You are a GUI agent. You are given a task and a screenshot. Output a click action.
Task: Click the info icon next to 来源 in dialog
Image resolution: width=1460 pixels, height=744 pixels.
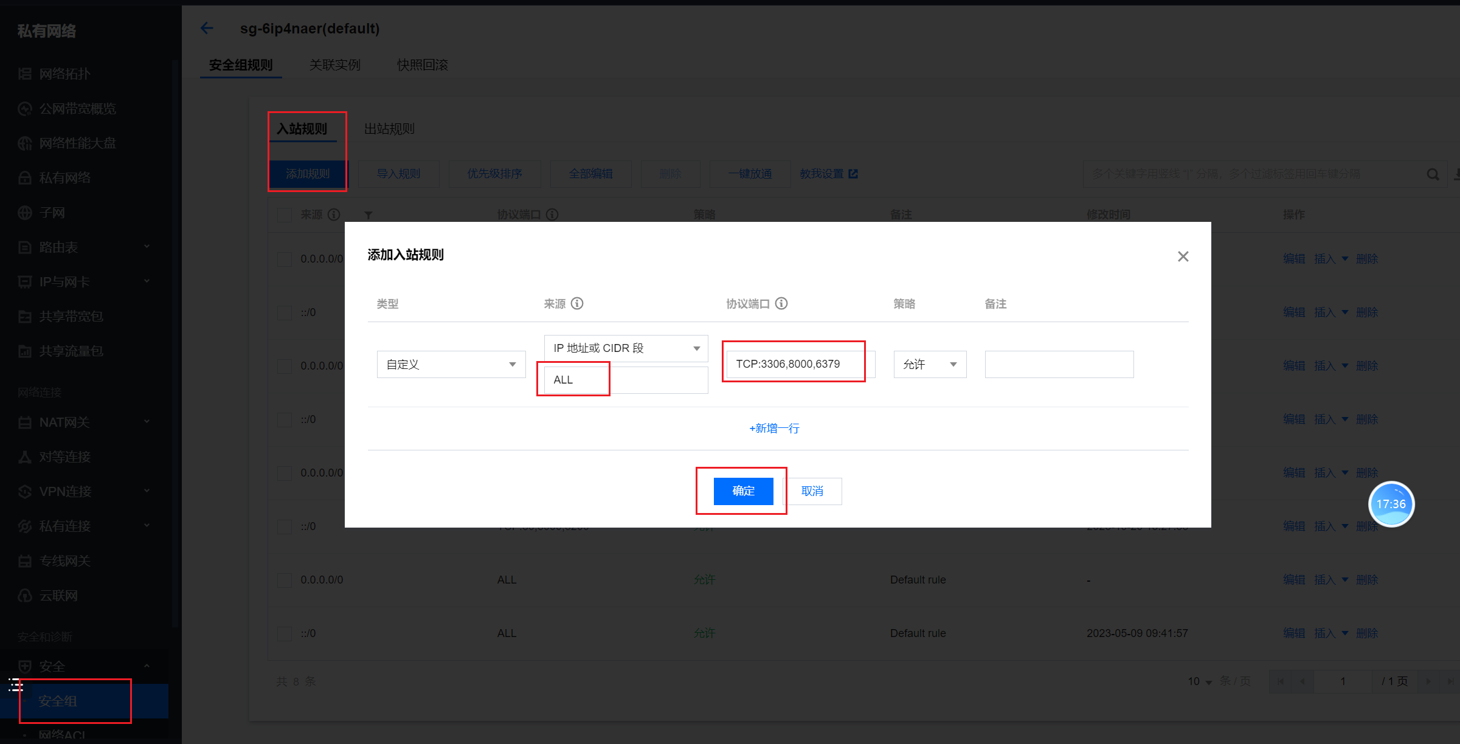coord(577,303)
